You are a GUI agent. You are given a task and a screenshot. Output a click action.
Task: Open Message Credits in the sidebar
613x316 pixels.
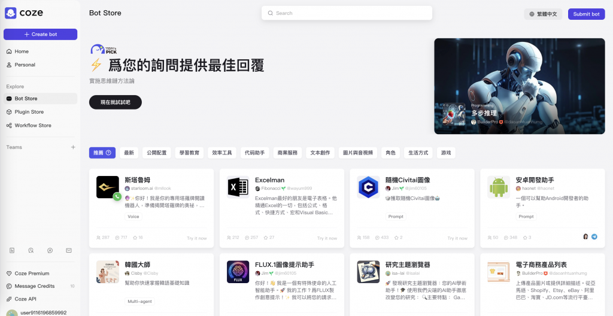pos(40,286)
